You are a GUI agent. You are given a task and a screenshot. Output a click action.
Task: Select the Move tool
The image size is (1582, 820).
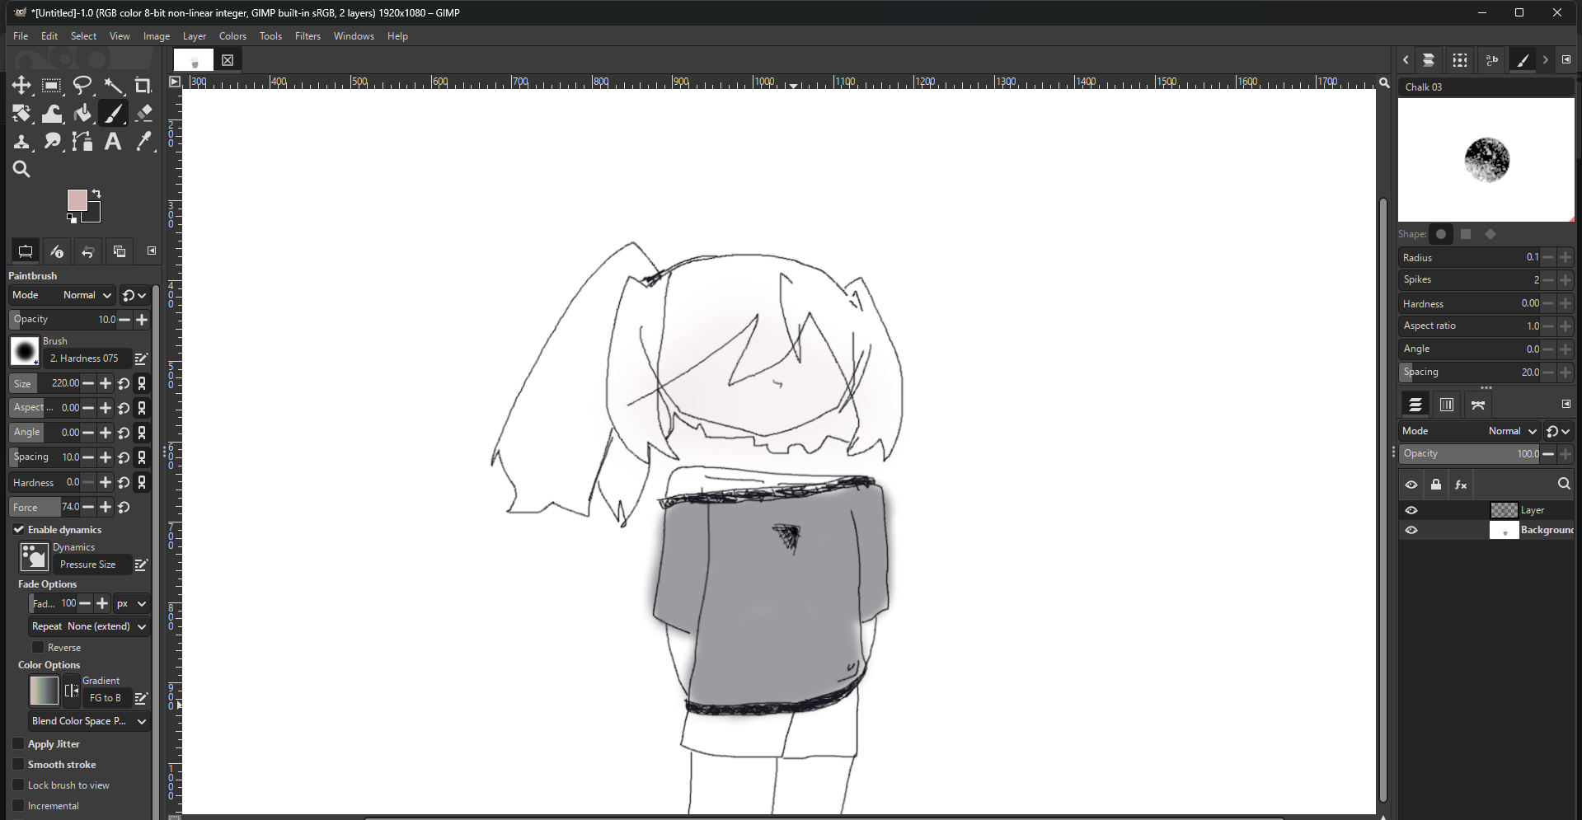pos(21,86)
